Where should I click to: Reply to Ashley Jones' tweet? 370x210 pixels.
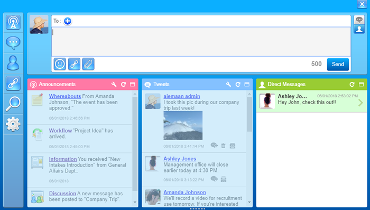click(x=214, y=179)
